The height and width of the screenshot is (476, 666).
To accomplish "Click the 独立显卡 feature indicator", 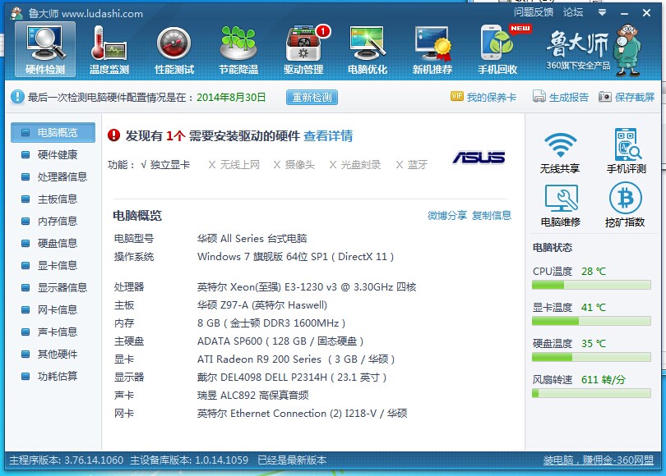I will pyautogui.click(x=165, y=164).
